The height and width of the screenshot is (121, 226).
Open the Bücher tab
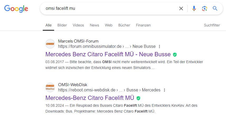coord(124,25)
